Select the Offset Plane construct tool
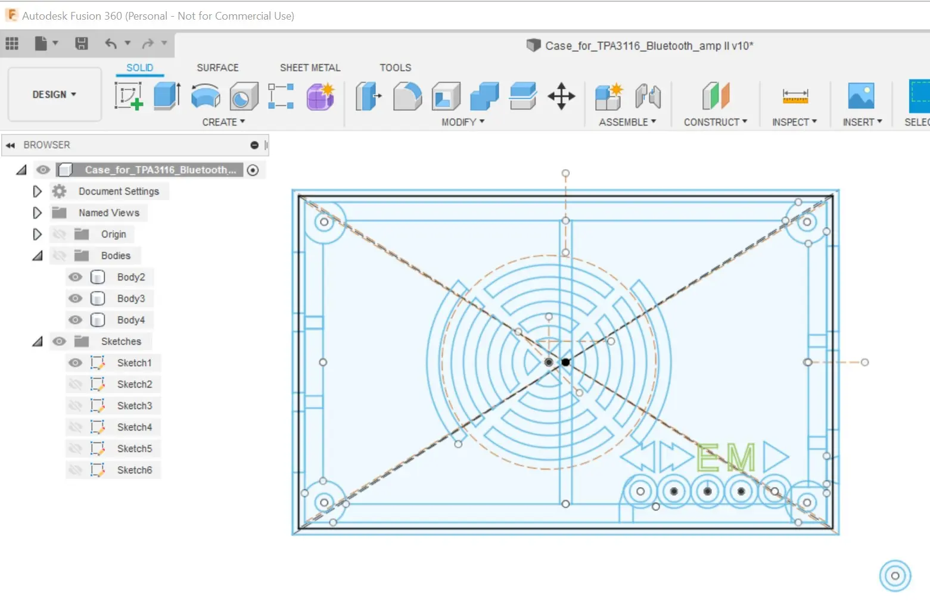930x608 pixels. tap(716, 96)
